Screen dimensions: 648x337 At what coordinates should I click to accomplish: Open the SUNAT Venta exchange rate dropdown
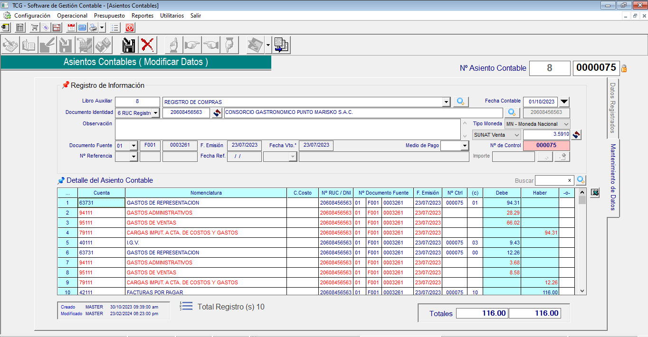pyautogui.click(x=516, y=135)
